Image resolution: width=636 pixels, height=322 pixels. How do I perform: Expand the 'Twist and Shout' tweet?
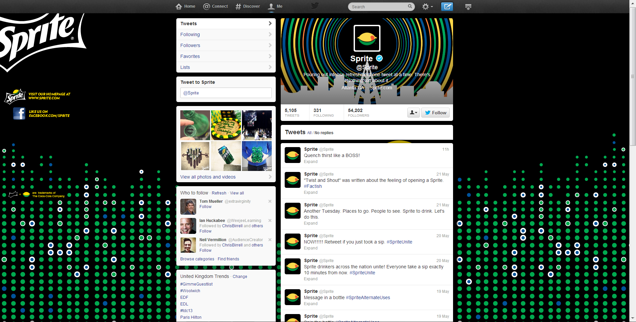pyautogui.click(x=311, y=192)
